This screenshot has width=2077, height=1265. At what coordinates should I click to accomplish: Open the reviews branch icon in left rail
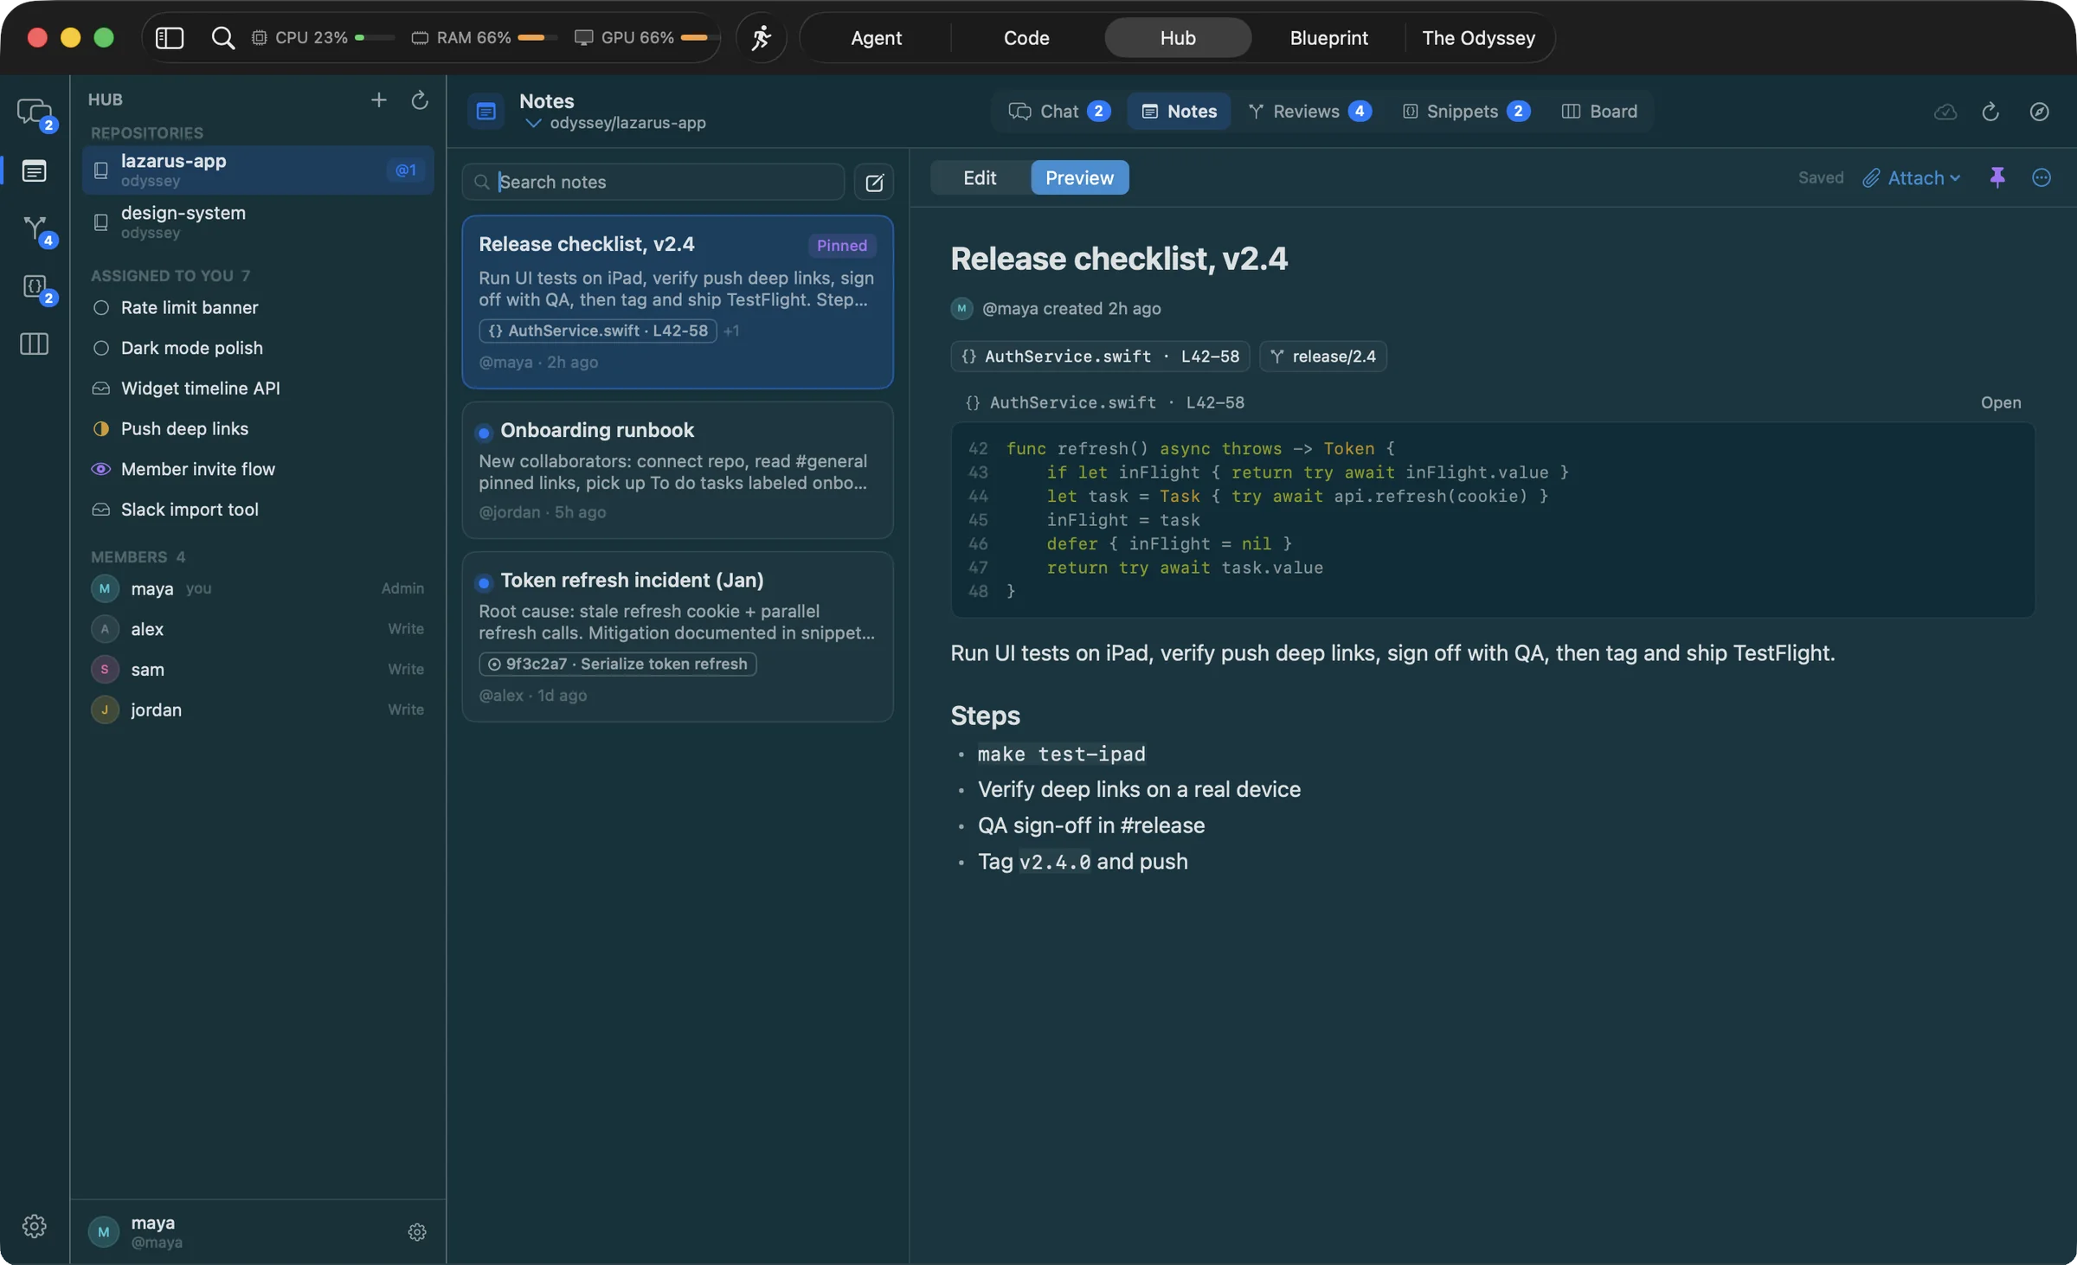click(x=35, y=229)
